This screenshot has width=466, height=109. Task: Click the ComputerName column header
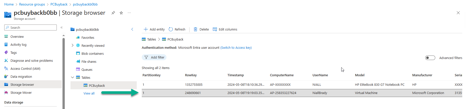point(282,75)
